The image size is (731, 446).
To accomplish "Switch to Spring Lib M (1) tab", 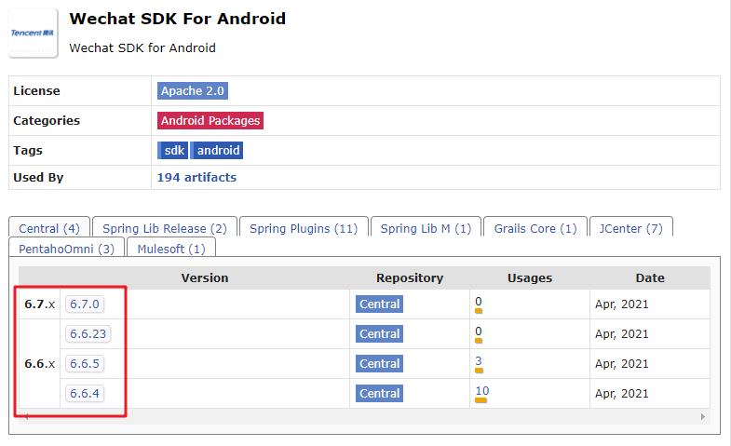I will click(426, 228).
